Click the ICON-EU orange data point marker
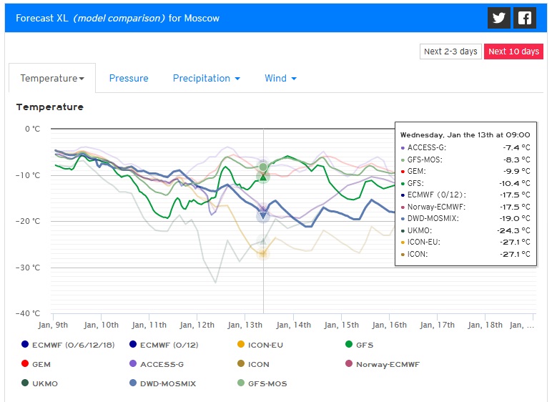The height and width of the screenshot is (402, 552). click(x=262, y=253)
